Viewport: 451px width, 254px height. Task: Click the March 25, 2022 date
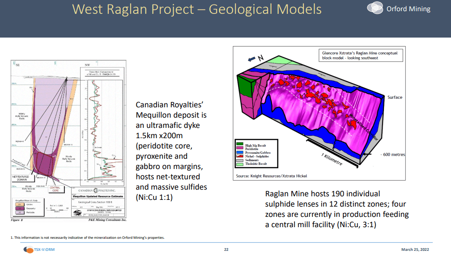(415, 250)
